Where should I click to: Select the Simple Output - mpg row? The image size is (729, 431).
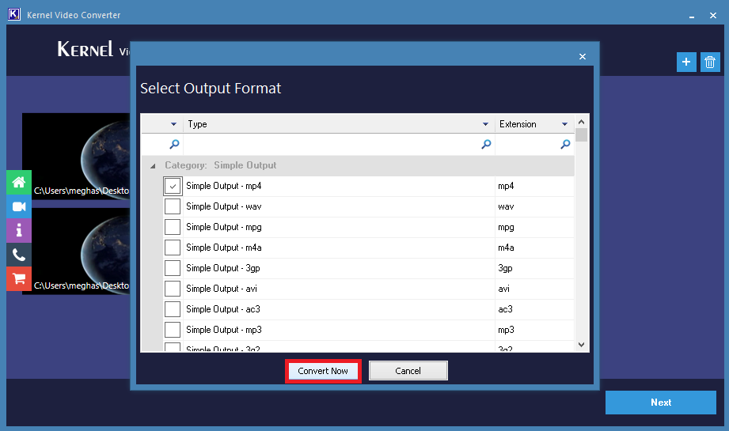pyautogui.click(x=332, y=227)
